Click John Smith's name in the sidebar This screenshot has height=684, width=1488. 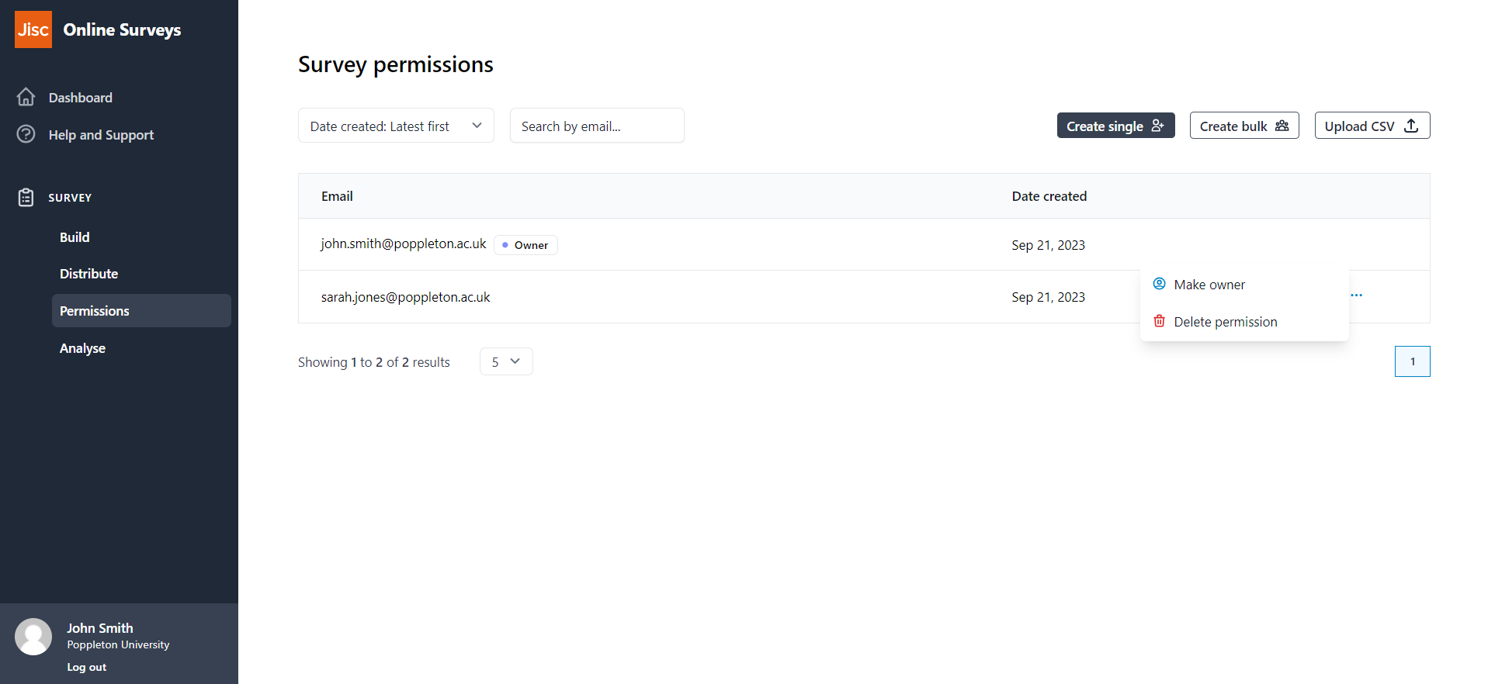(x=100, y=628)
